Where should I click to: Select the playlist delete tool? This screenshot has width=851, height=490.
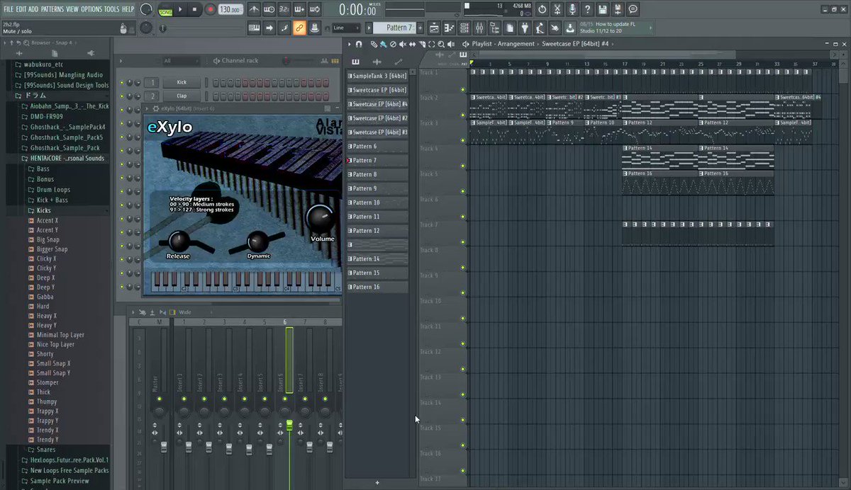click(392, 44)
